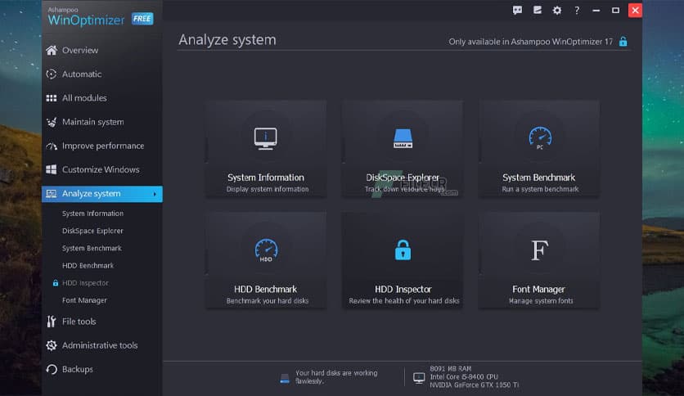
Task: Click the HDD Benchmark gauge icon
Action: [266, 250]
